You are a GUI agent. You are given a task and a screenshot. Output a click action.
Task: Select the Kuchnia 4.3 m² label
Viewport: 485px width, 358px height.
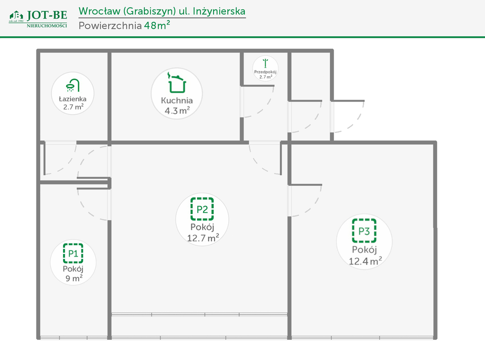[177, 105]
